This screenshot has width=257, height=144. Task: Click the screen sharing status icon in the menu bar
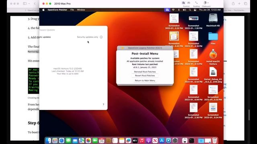167,10
